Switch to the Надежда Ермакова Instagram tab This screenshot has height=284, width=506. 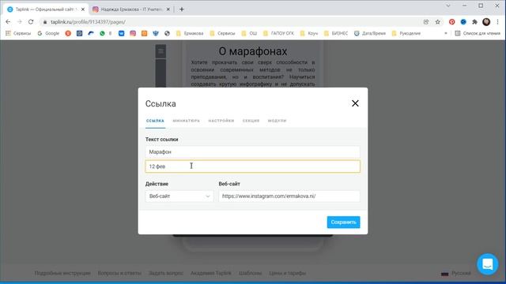(x=132, y=9)
